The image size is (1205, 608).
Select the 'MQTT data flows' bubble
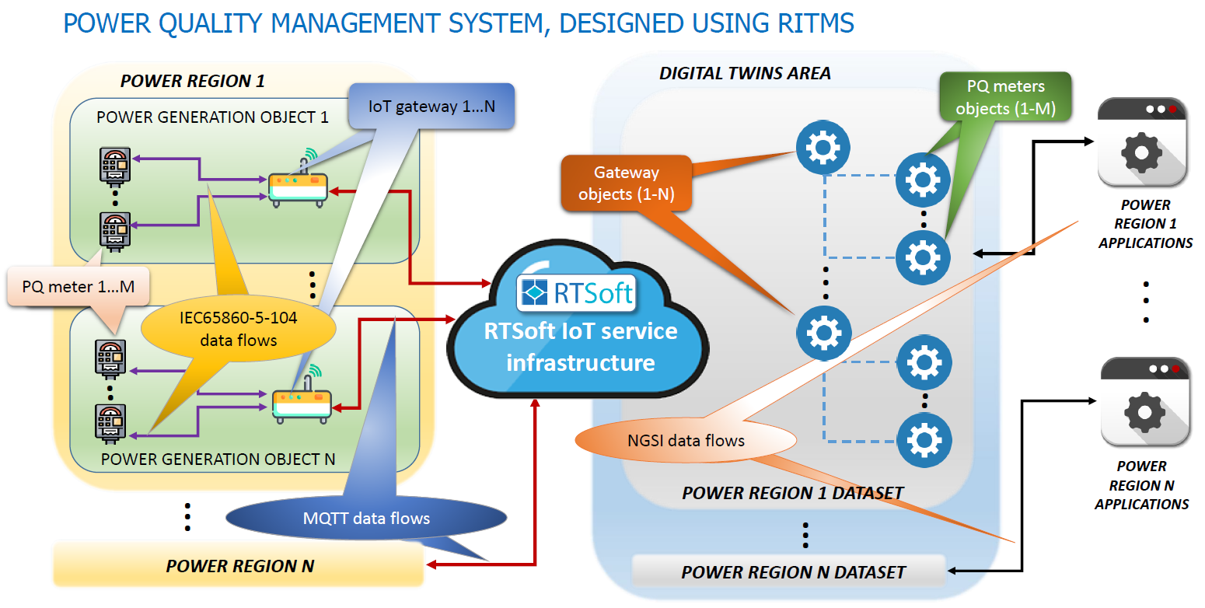366,518
